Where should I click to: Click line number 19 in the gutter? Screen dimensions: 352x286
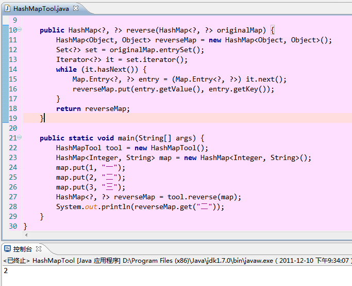point(13,118)
